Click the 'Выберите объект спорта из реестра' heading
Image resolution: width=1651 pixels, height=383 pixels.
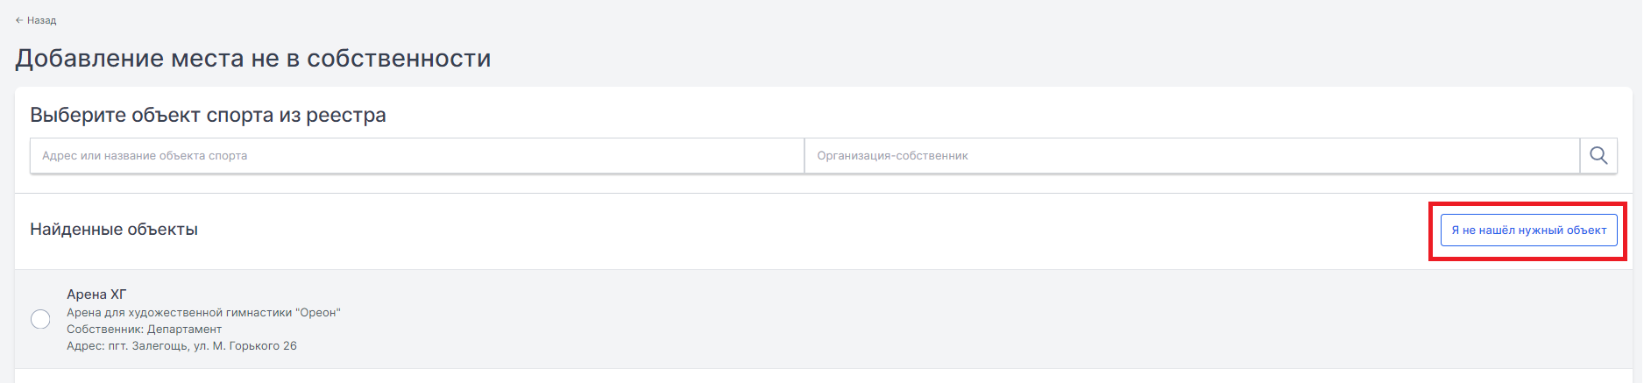[x=208, y=115]
